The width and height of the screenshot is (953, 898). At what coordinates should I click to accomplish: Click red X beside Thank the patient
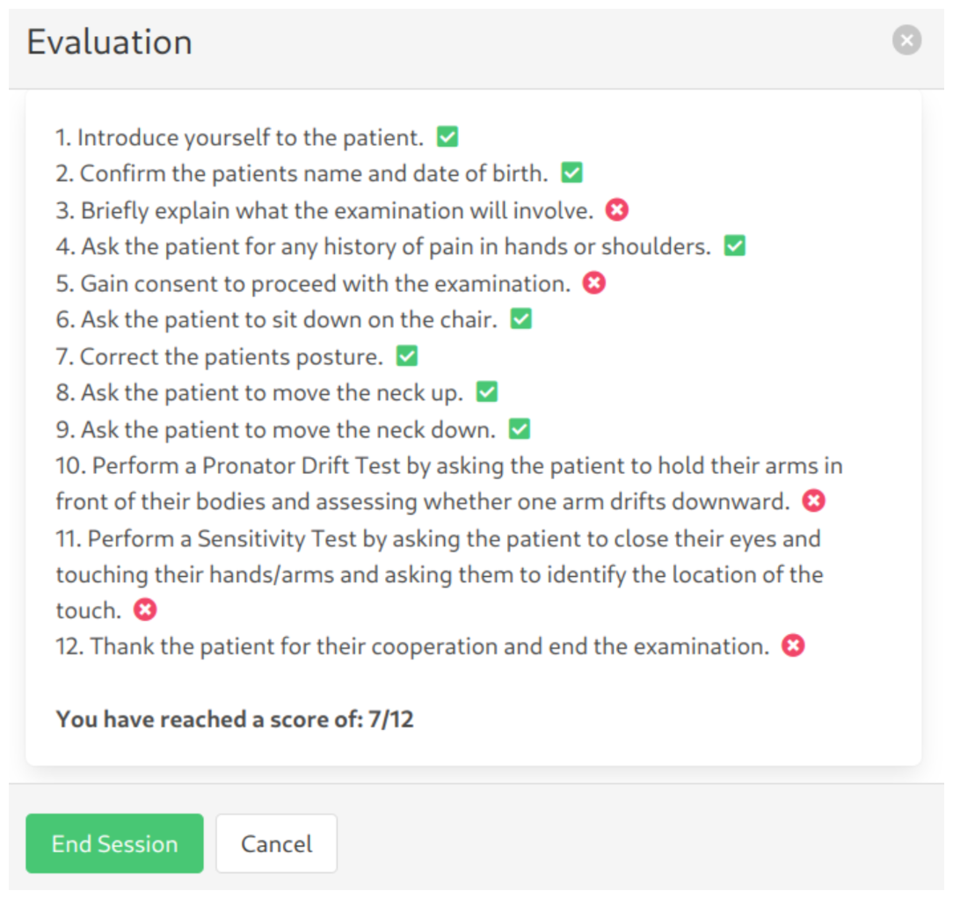point(794,646)
